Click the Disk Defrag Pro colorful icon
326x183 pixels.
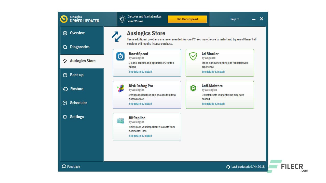tap(120, 89)
